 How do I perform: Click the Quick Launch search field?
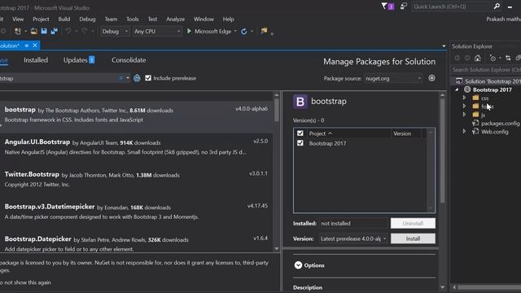(x=453, y=7)
